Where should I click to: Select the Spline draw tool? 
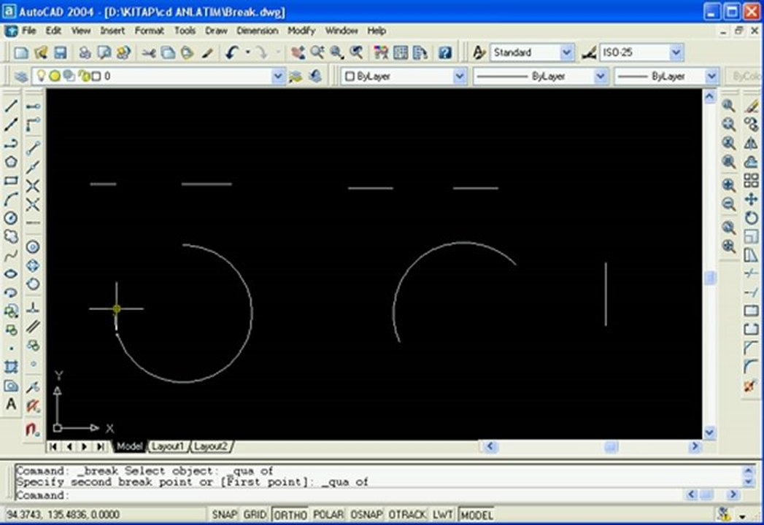[x=11, y=255]
